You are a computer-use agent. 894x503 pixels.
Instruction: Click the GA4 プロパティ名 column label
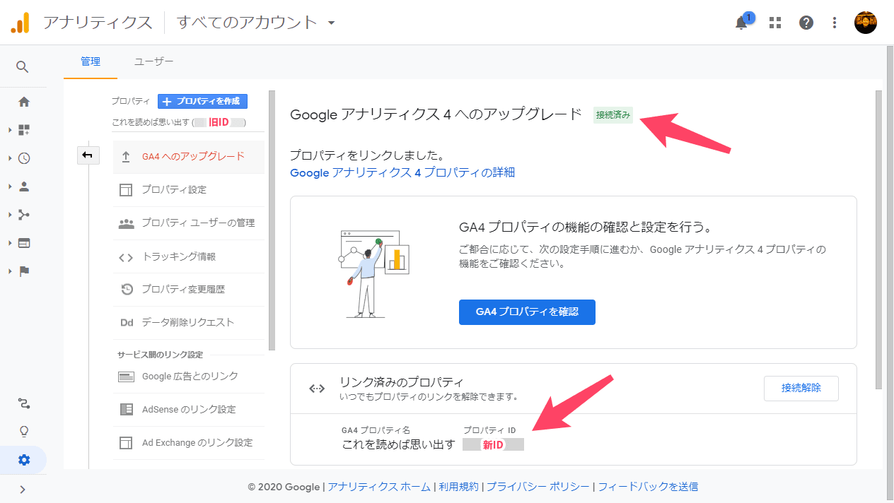pos(376,430)
